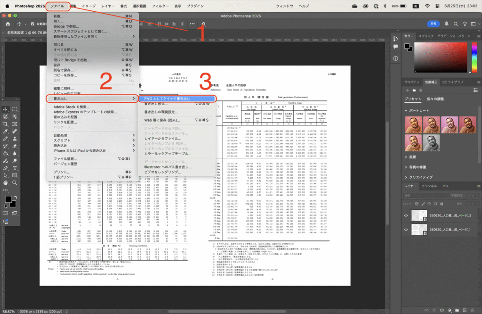Expand the 読み込み submenu
482x314 pixels.
click(x=93, y=145)
